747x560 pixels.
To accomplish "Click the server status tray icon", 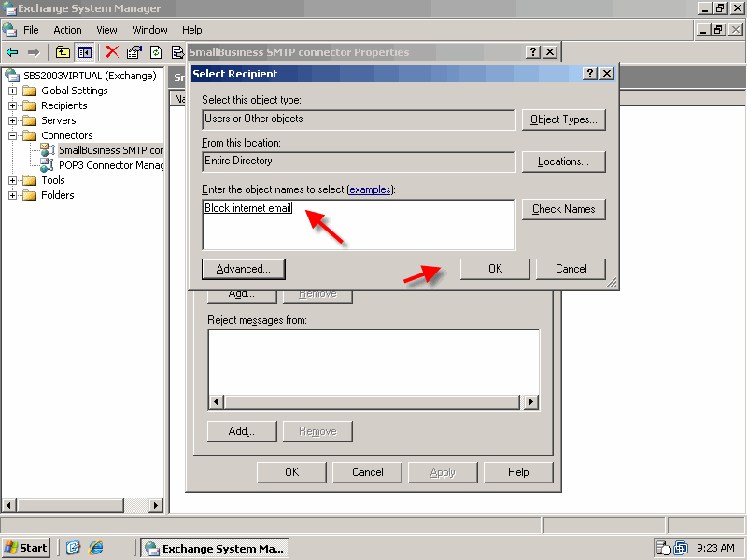I will tap(663, 548).
